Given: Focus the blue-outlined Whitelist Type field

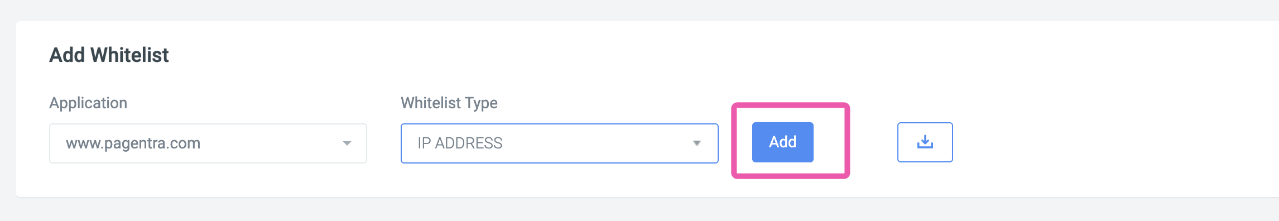Looking at the screenshot, I should point(559,143).
